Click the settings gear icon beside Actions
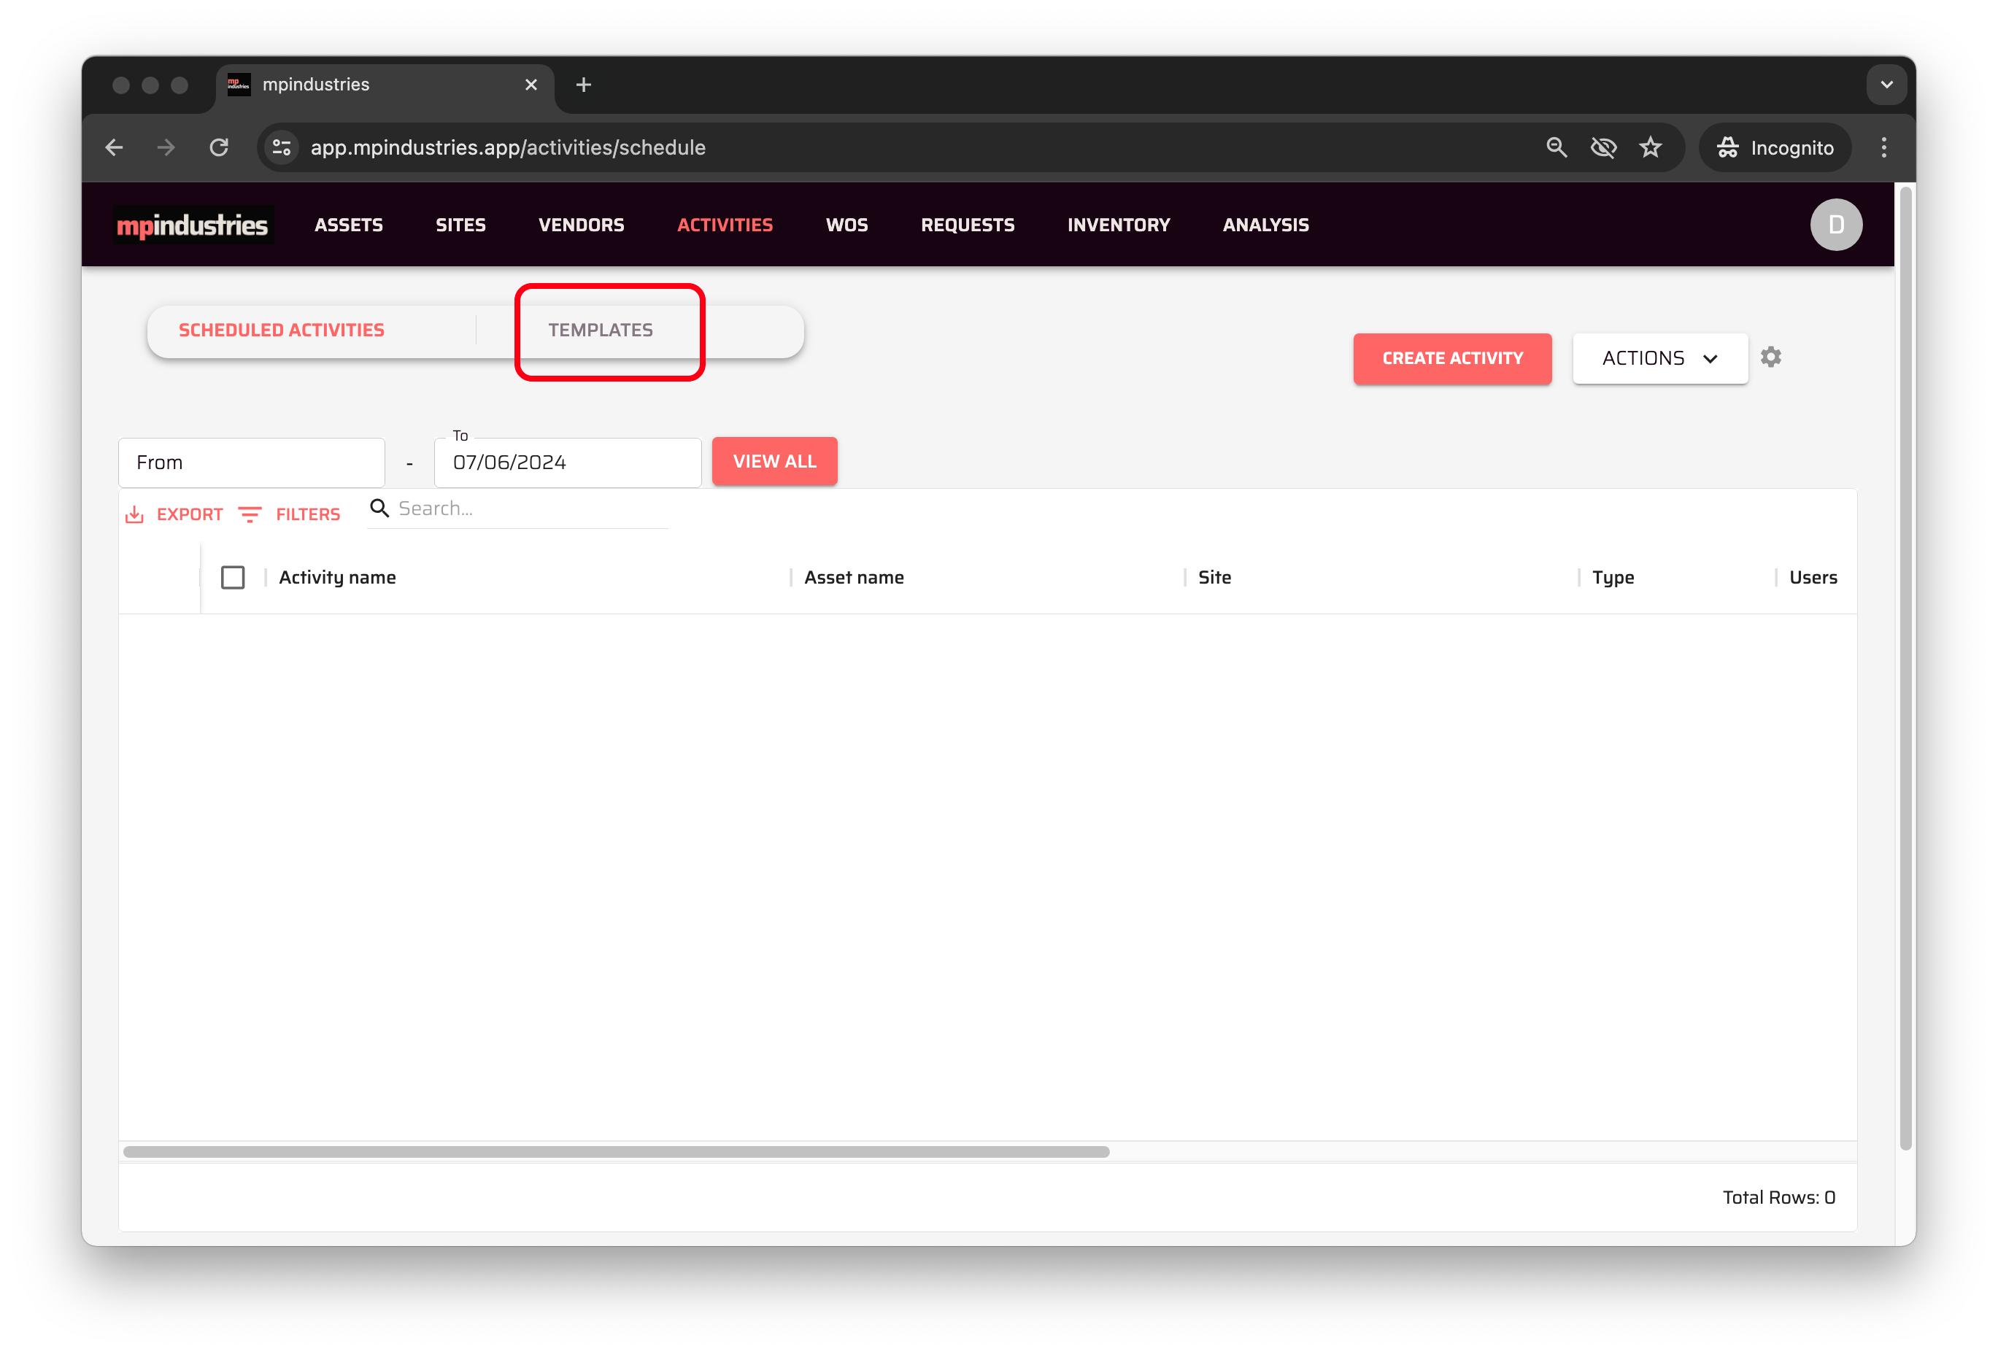Image resolution: width=1998 pixels, height=1354 pixels. pyautogui.click(x=1770, y=357)
